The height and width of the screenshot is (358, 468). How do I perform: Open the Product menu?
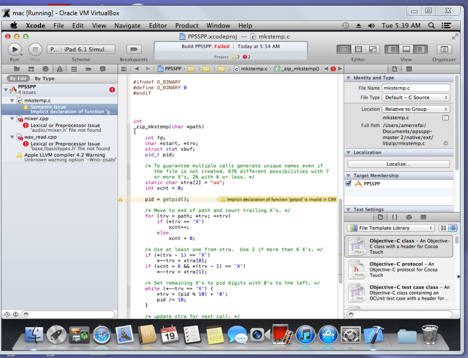pyautogui.click(x=187, y=25)
